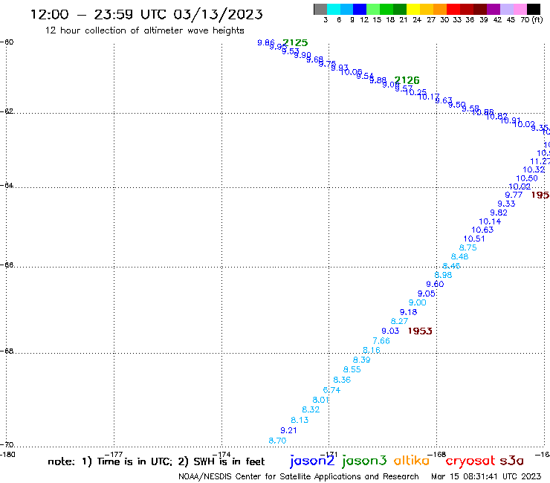The height and width of the screenshot is (483, 550).
Task: Click the longitude axis label "-168"
Action: click(437, 455)
